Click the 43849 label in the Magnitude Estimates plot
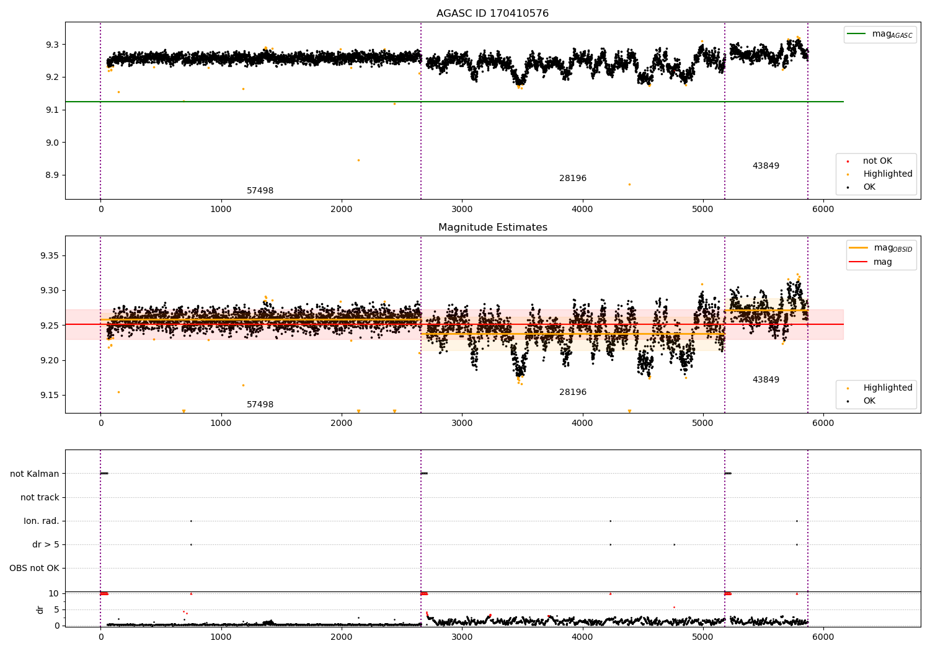This screenshot has height=651, width=930. pyautogui.click(x=766, y=380)
